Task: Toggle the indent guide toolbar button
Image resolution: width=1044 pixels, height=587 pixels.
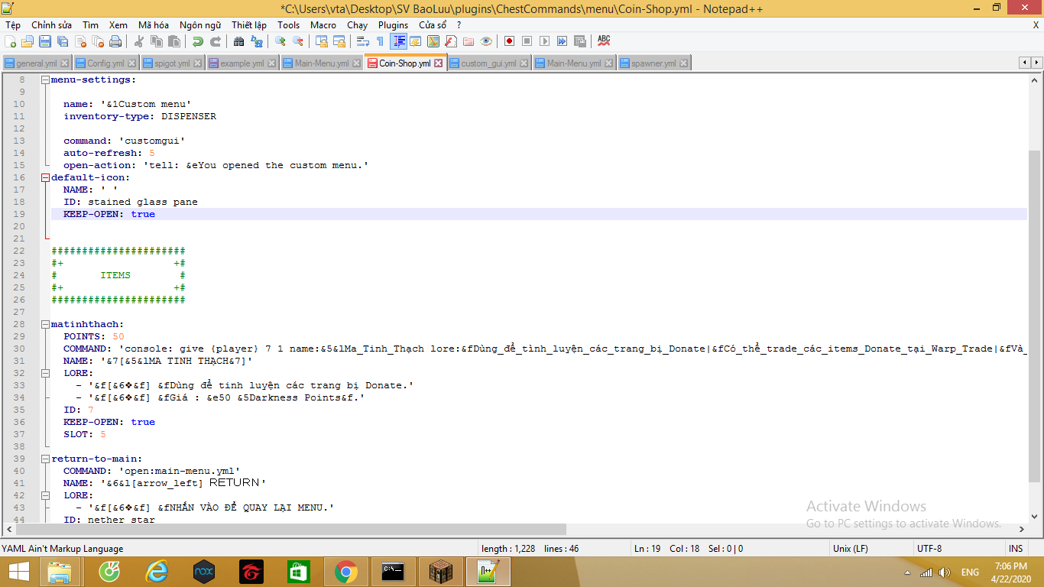Action: 399,41
